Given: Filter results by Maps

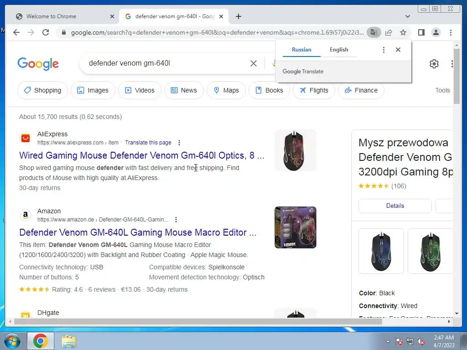Looking at the screenshot, I should point(226,90).
